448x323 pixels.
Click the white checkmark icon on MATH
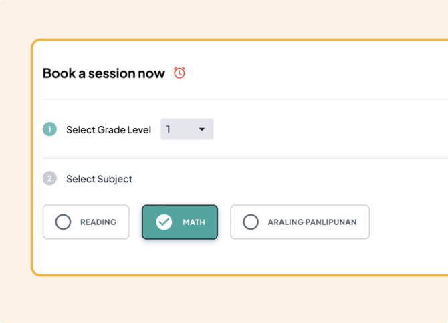pos(164,222)
